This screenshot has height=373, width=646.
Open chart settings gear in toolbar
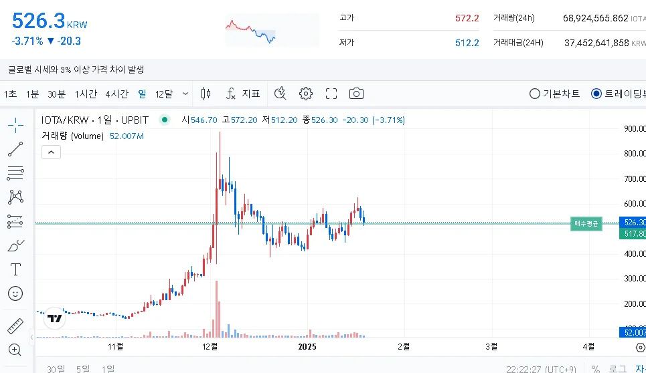pyautogui.click(x=306, y=94)
